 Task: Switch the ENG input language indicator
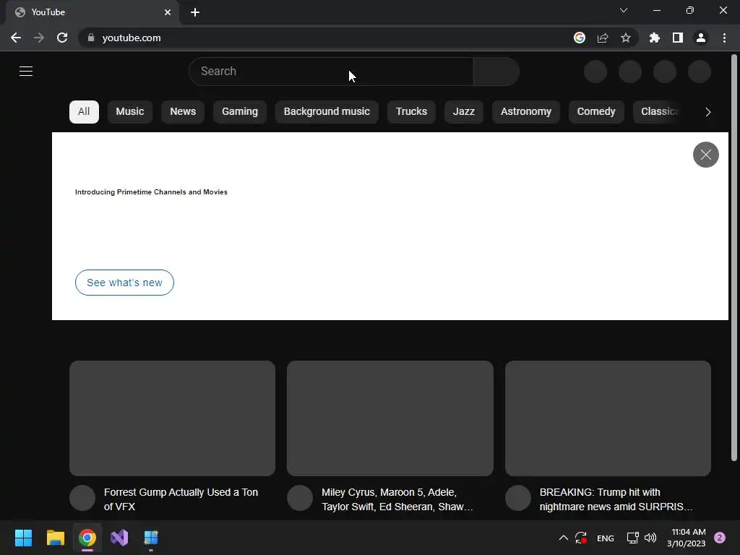[606, 538]
